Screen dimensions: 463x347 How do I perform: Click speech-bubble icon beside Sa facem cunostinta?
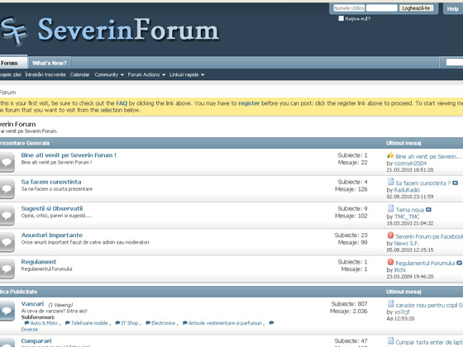point(7,188)
